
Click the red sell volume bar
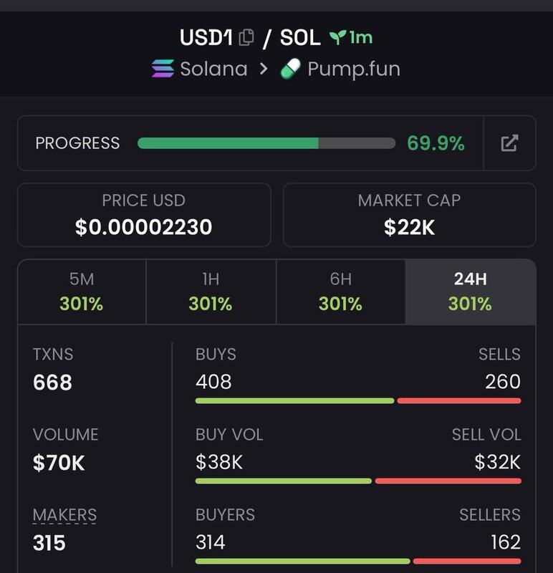pyautogui.click(x=448, y=481)
